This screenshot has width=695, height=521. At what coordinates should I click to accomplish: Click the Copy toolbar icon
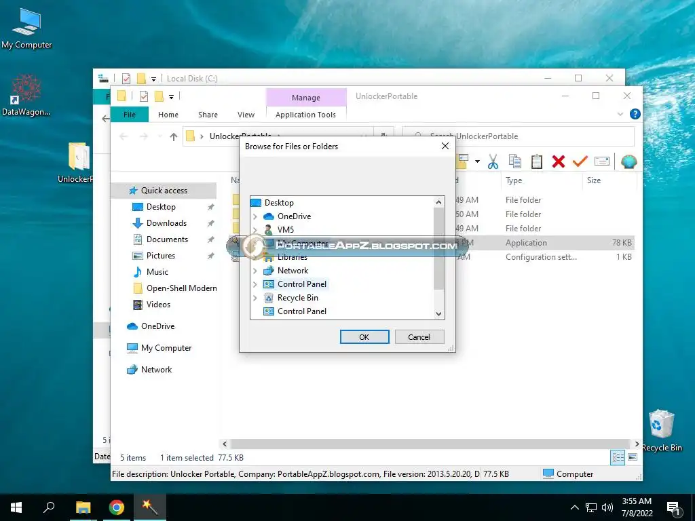[x=514, y=161]
